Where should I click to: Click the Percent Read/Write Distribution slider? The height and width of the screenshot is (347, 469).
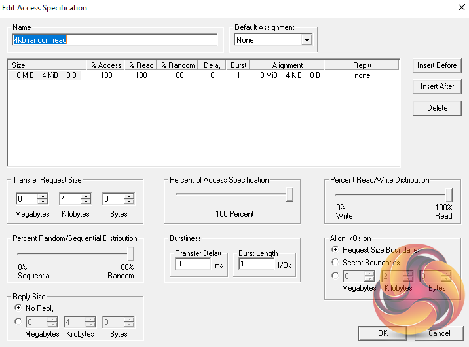point(449,194)
